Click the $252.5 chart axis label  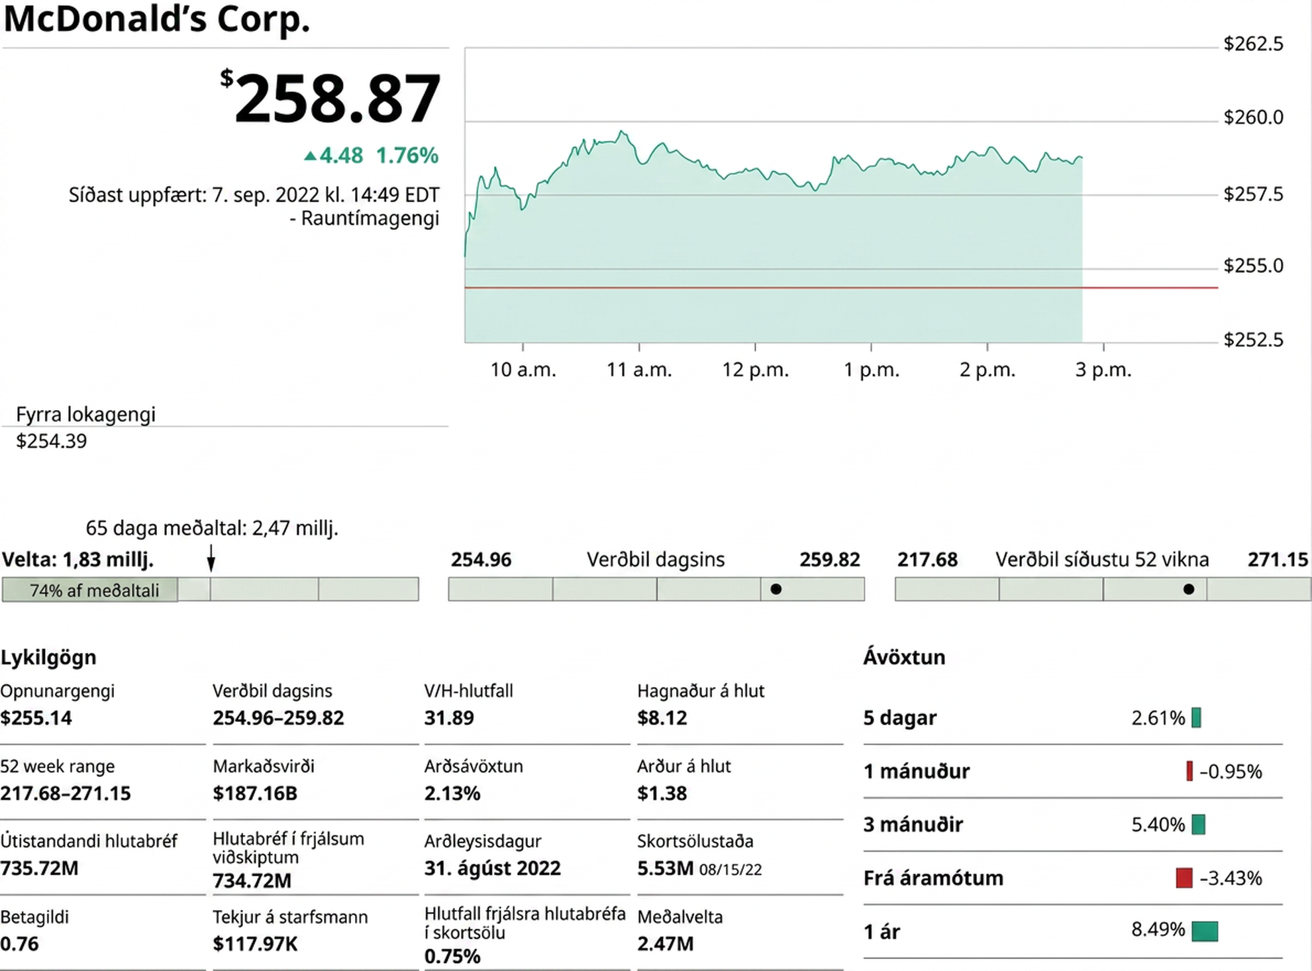[1253, 340]
